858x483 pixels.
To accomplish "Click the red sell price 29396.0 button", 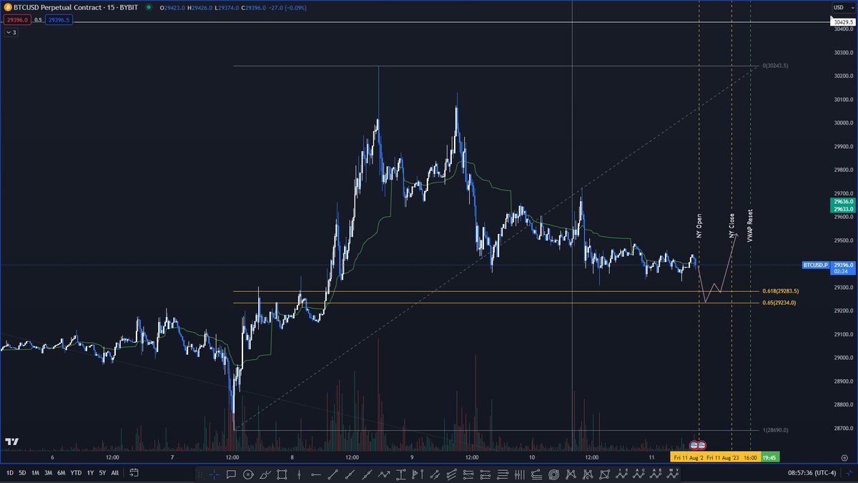I will tap(18, 20).
